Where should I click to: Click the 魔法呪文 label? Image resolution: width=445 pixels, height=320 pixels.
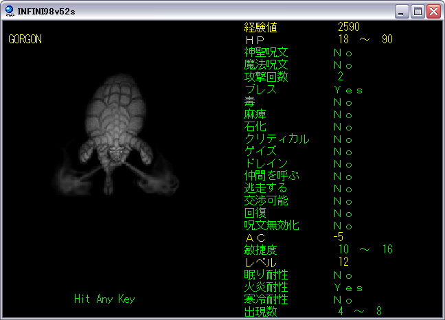[x=266, y=65]
